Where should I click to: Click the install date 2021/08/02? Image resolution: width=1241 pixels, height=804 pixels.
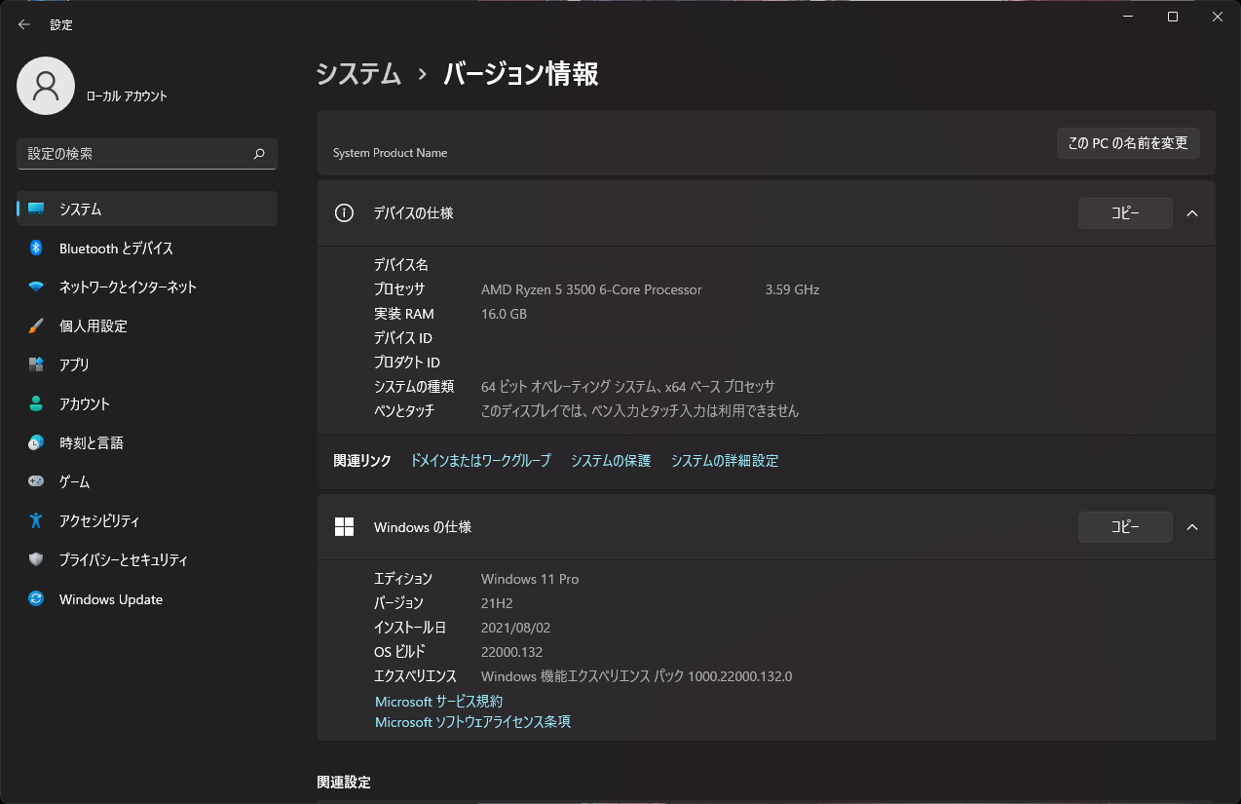(x=515, y=628)
